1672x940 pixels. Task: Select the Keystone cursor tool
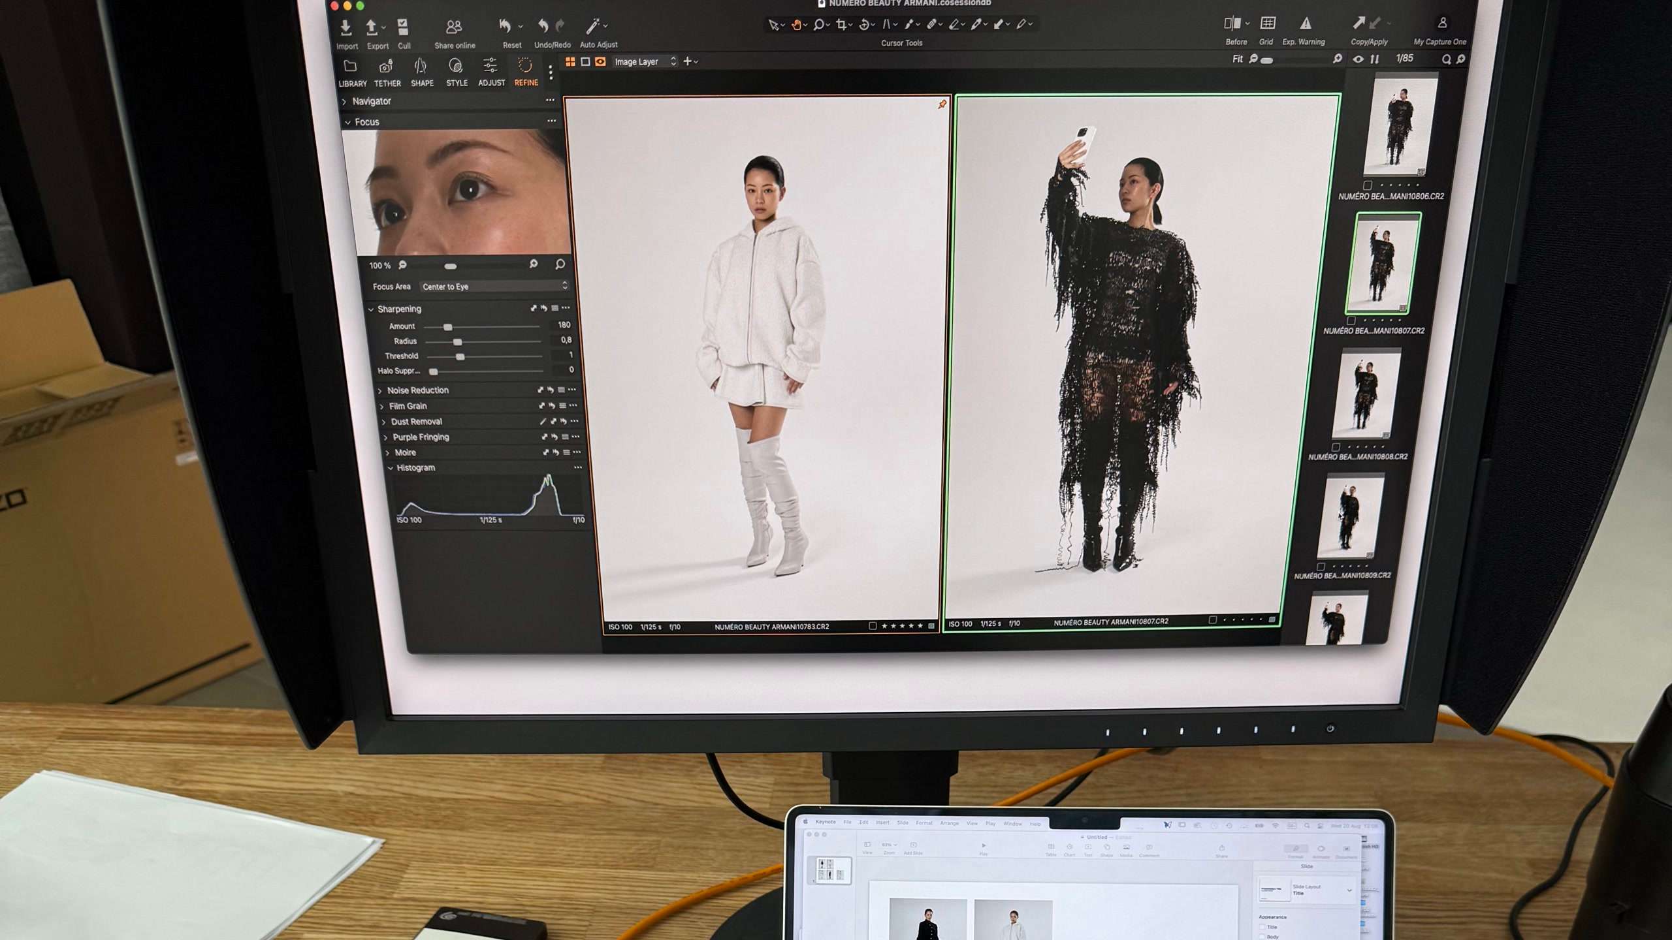(886, 25)
